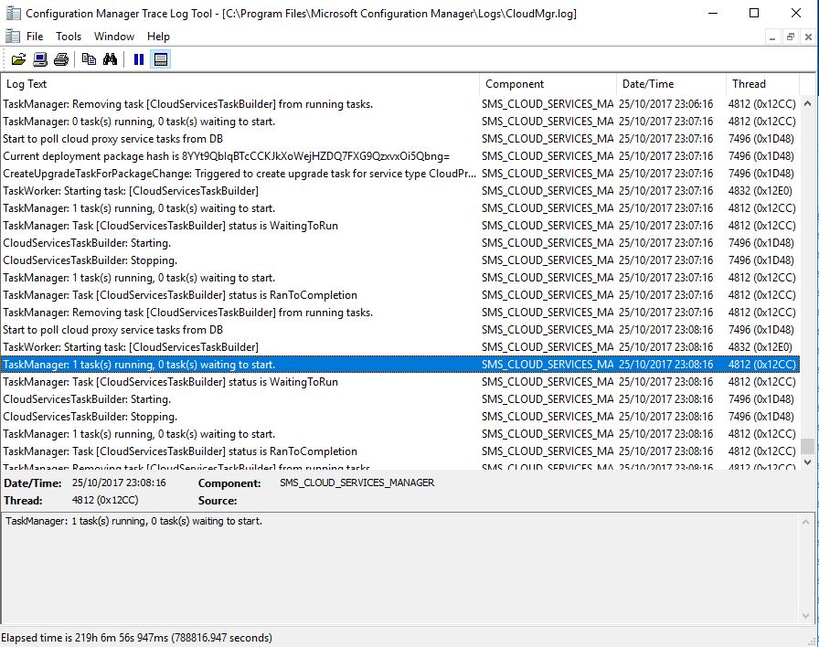
Task: Open the Window menu
Action: tap(114, 37)
